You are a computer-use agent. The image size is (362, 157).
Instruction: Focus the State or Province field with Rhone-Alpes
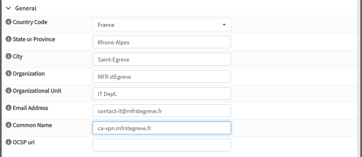click(x=161, y=42)
